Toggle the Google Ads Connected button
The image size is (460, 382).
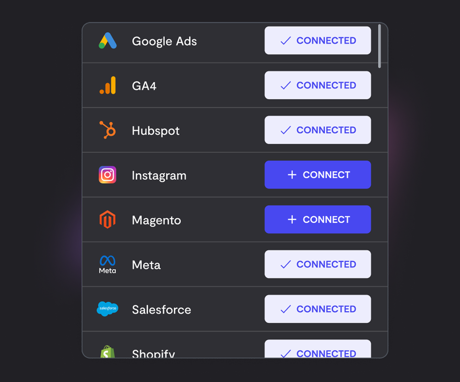point(318,41)
